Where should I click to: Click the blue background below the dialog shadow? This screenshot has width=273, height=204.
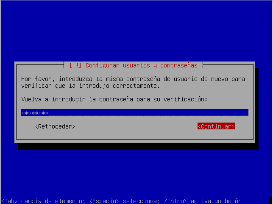[136, 173]
